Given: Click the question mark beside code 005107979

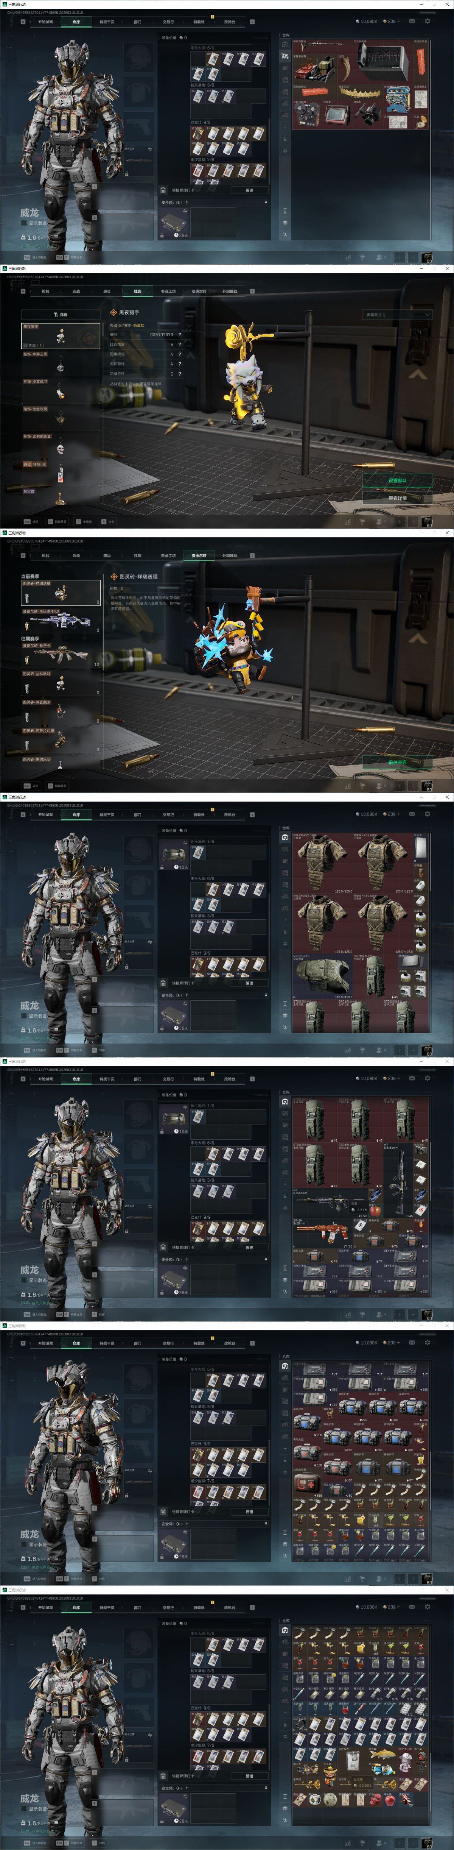Looking at the screenshot, I should click(x=179, y=335).
